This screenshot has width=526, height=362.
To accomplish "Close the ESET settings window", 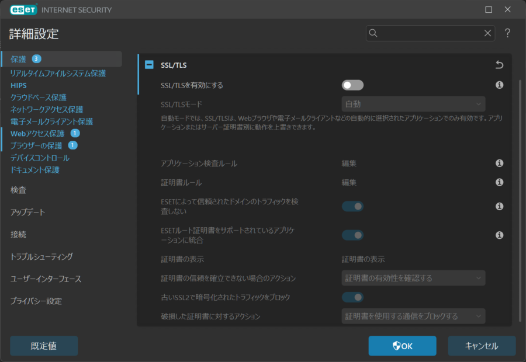I will click(x=507, y=10).
